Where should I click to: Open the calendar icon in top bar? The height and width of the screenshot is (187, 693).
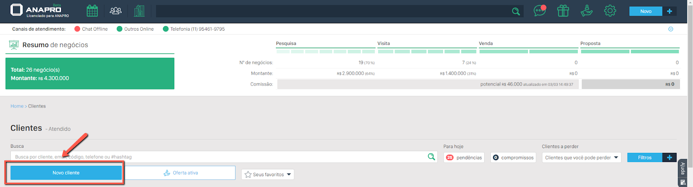click(x=92, y=11)
